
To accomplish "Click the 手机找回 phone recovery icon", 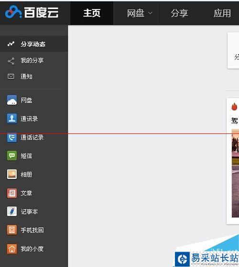I will [x=12, y=230].
